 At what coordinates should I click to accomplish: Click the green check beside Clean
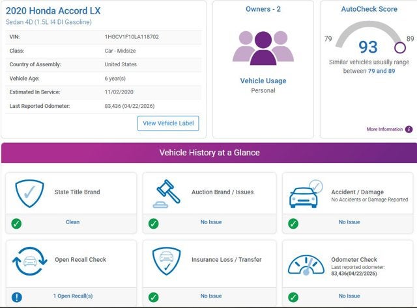click(x=16, y=224)
